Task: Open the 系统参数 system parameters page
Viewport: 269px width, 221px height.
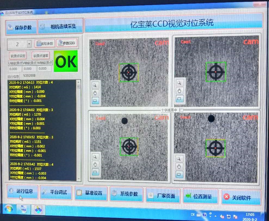Action: (x=126, y=194)
